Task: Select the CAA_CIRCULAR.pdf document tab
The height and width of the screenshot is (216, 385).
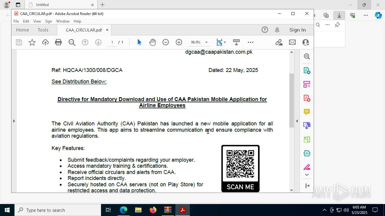Action: point(84,30)
